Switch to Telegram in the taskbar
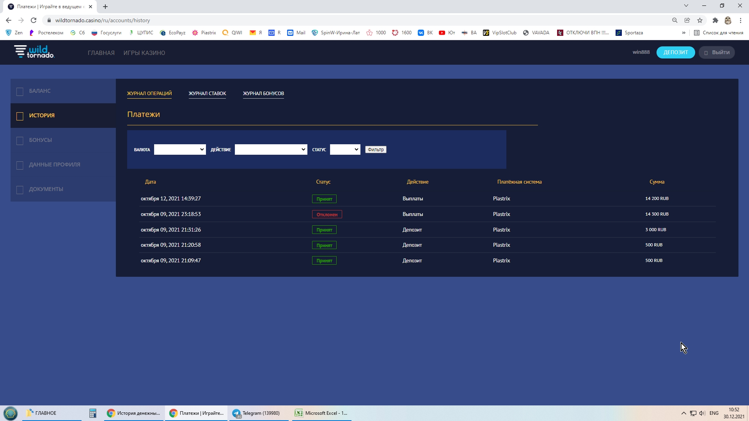This screenshot has height=421, width=749. tap(257, 413)
